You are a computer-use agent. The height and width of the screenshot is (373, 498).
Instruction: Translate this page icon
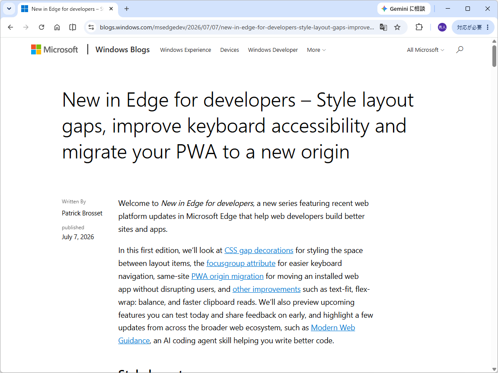[x=383, y=27]
